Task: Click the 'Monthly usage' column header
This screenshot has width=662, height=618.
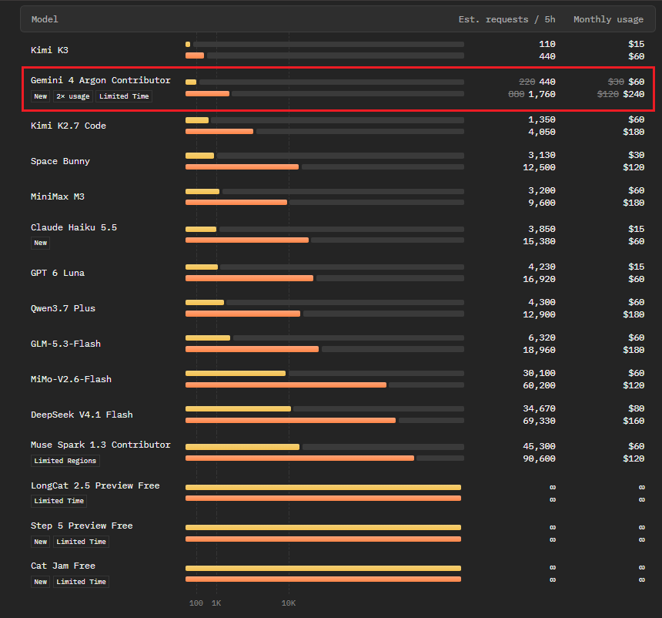Action: coord(608,19)
